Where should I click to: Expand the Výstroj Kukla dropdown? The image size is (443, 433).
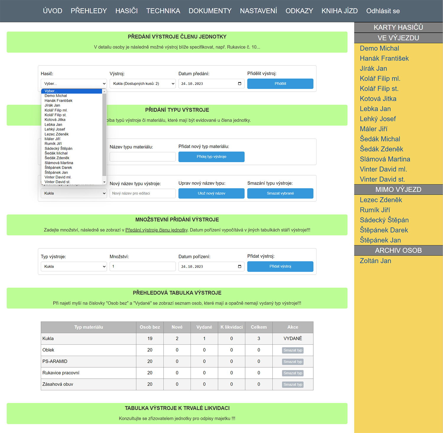tap(142, 84)
